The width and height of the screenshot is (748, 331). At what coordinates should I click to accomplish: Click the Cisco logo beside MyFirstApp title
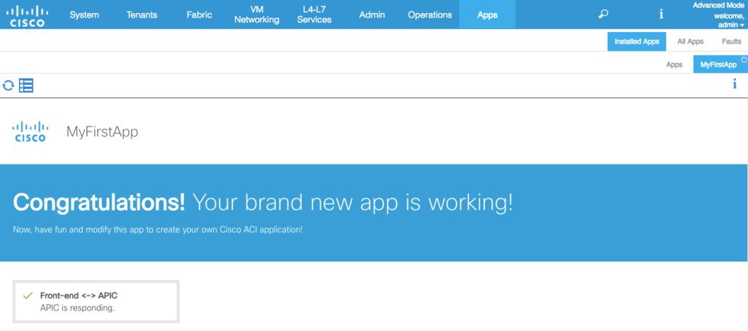click(x=30, y=132)
